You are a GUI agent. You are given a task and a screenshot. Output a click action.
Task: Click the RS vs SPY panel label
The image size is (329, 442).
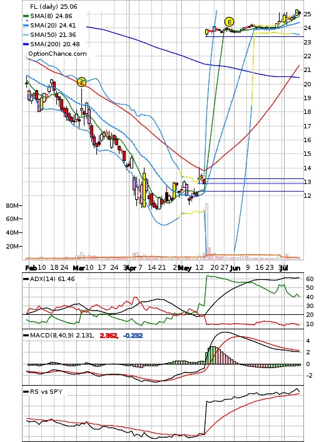[x=46, y=391]
